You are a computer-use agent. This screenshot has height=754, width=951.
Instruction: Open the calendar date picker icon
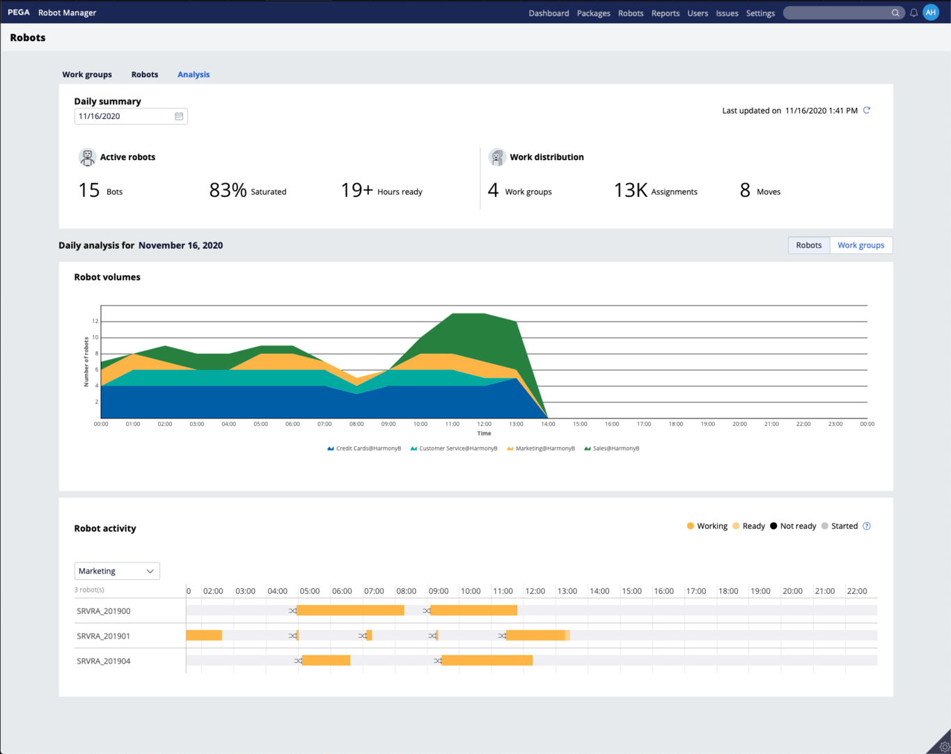(179, 116)
